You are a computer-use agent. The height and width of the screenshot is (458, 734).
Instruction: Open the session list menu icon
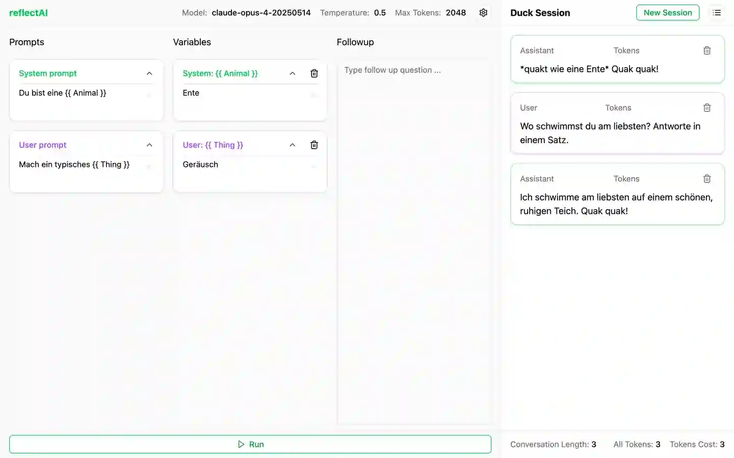[717, 13]
